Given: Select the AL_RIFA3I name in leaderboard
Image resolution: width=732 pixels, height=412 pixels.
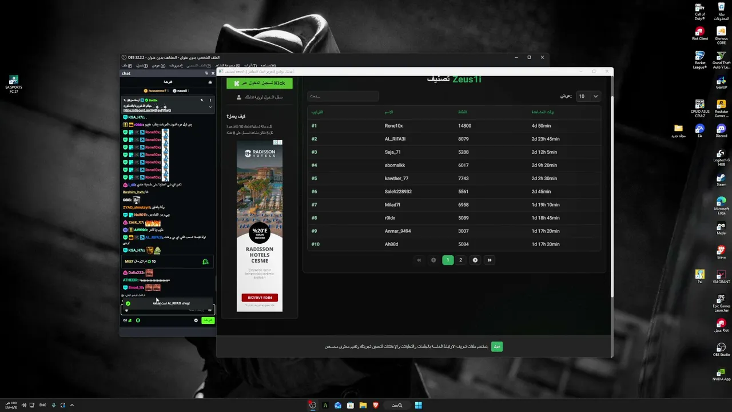Looking at the screenshot, I should [395, 139].
